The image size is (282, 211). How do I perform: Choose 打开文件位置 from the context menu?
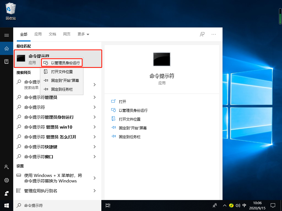62,72
